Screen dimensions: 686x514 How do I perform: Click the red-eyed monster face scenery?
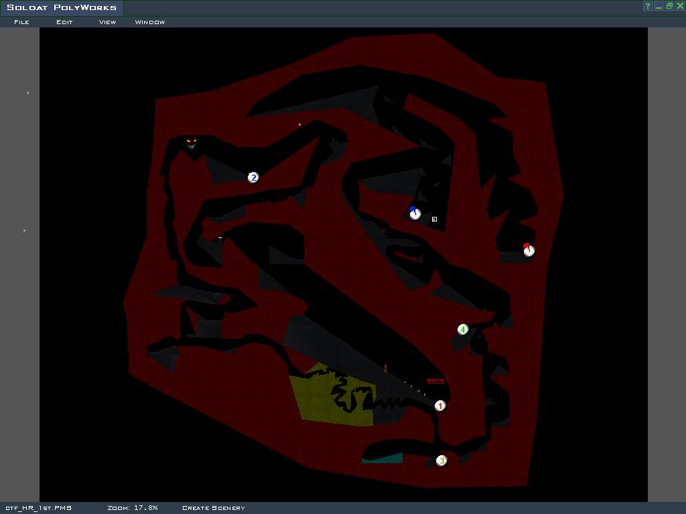(x=192, y=143)
